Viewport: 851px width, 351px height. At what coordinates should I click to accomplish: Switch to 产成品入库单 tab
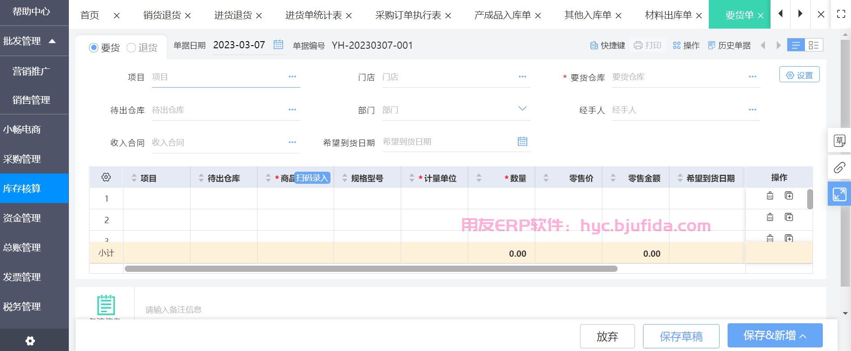pos(503,15)
